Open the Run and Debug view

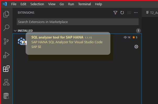6,55
